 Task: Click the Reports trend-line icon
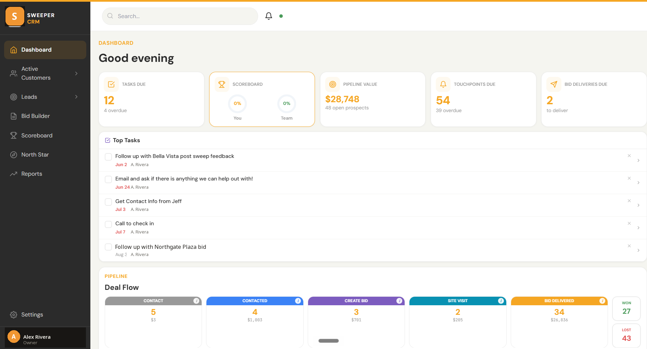[x=14, y=174]
